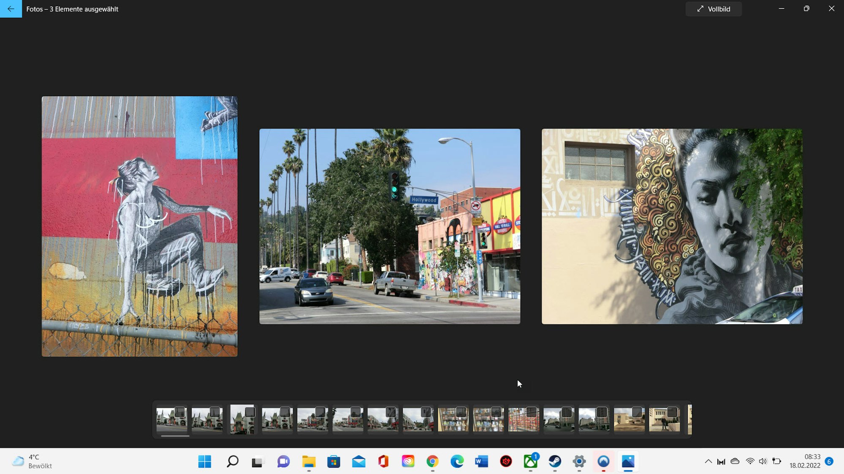844x474 pixels.
Task: Open the notification center badge
Action: [829, 461]
